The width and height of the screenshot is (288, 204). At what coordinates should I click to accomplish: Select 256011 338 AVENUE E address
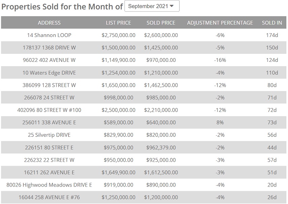click(49, 122)
